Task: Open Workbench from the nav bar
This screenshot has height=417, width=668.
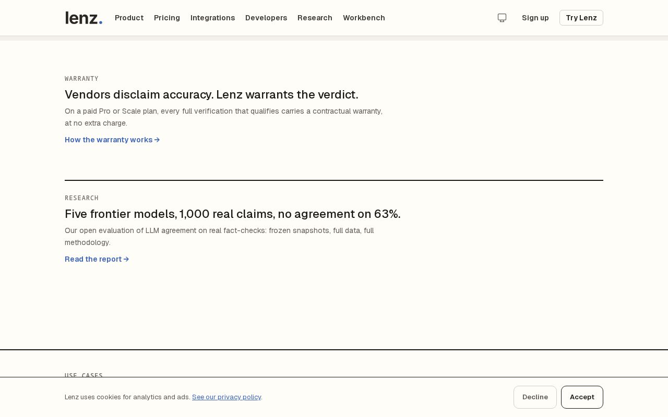Action: (x=364, y=18)
